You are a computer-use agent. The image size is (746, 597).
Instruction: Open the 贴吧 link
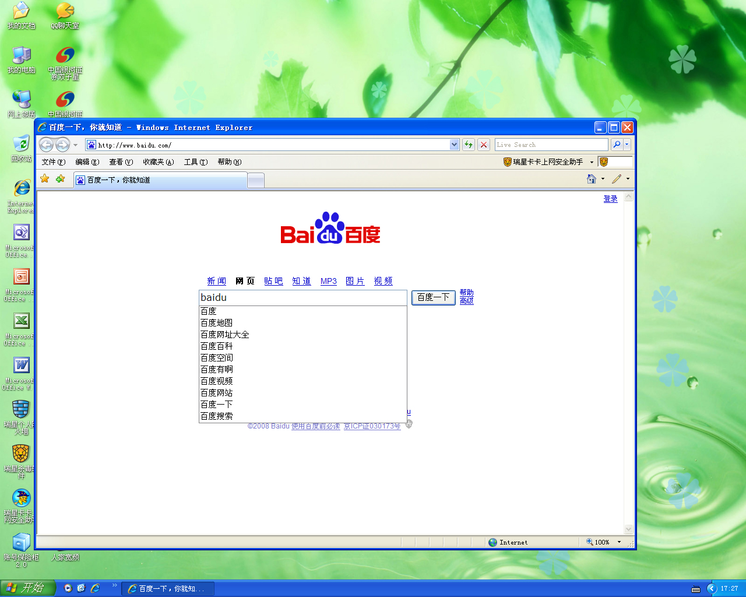coord(273,281)
